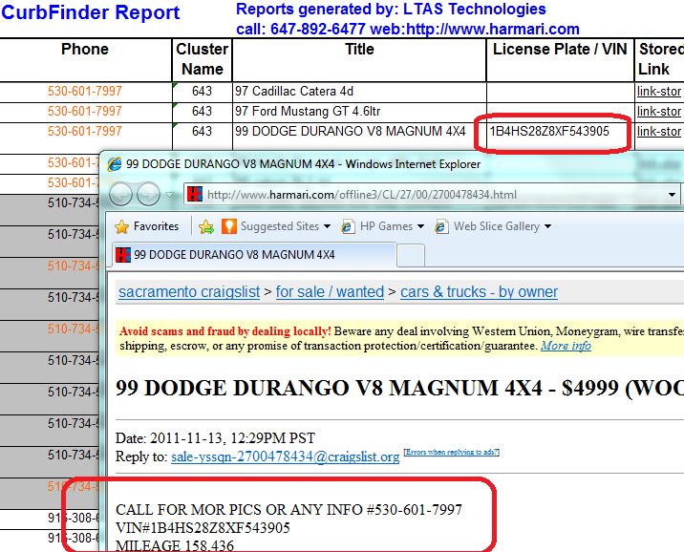Expand the HP Games dropdown arrow

[x=420, y=226]
